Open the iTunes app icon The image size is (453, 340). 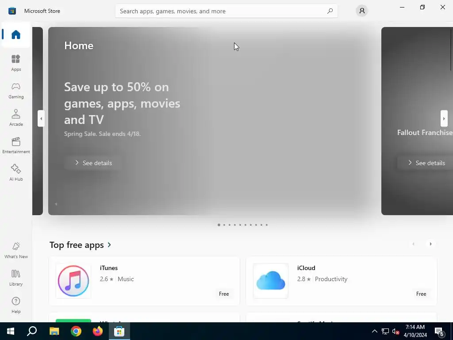tap(73, 281)
